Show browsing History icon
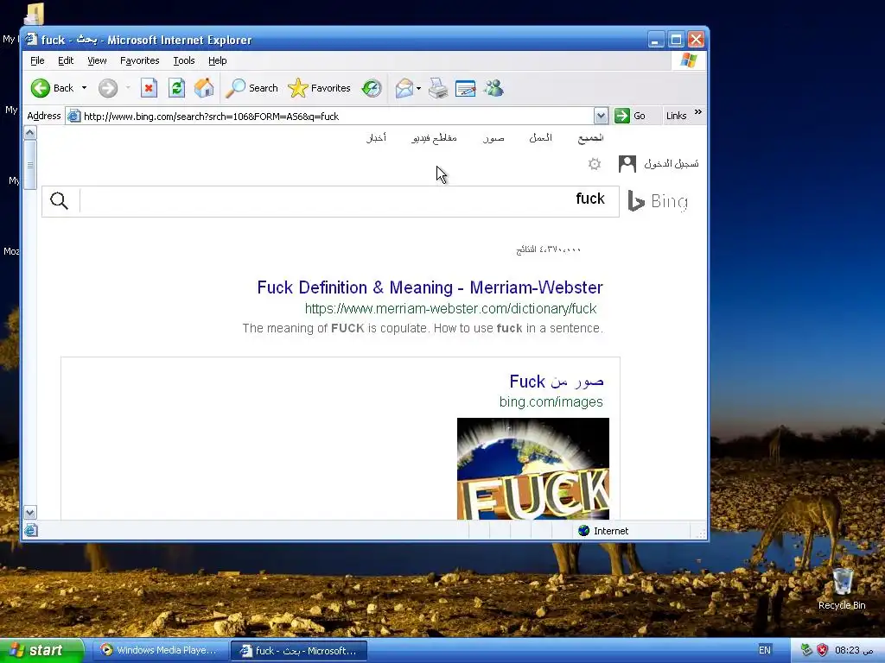 (372, 88)
